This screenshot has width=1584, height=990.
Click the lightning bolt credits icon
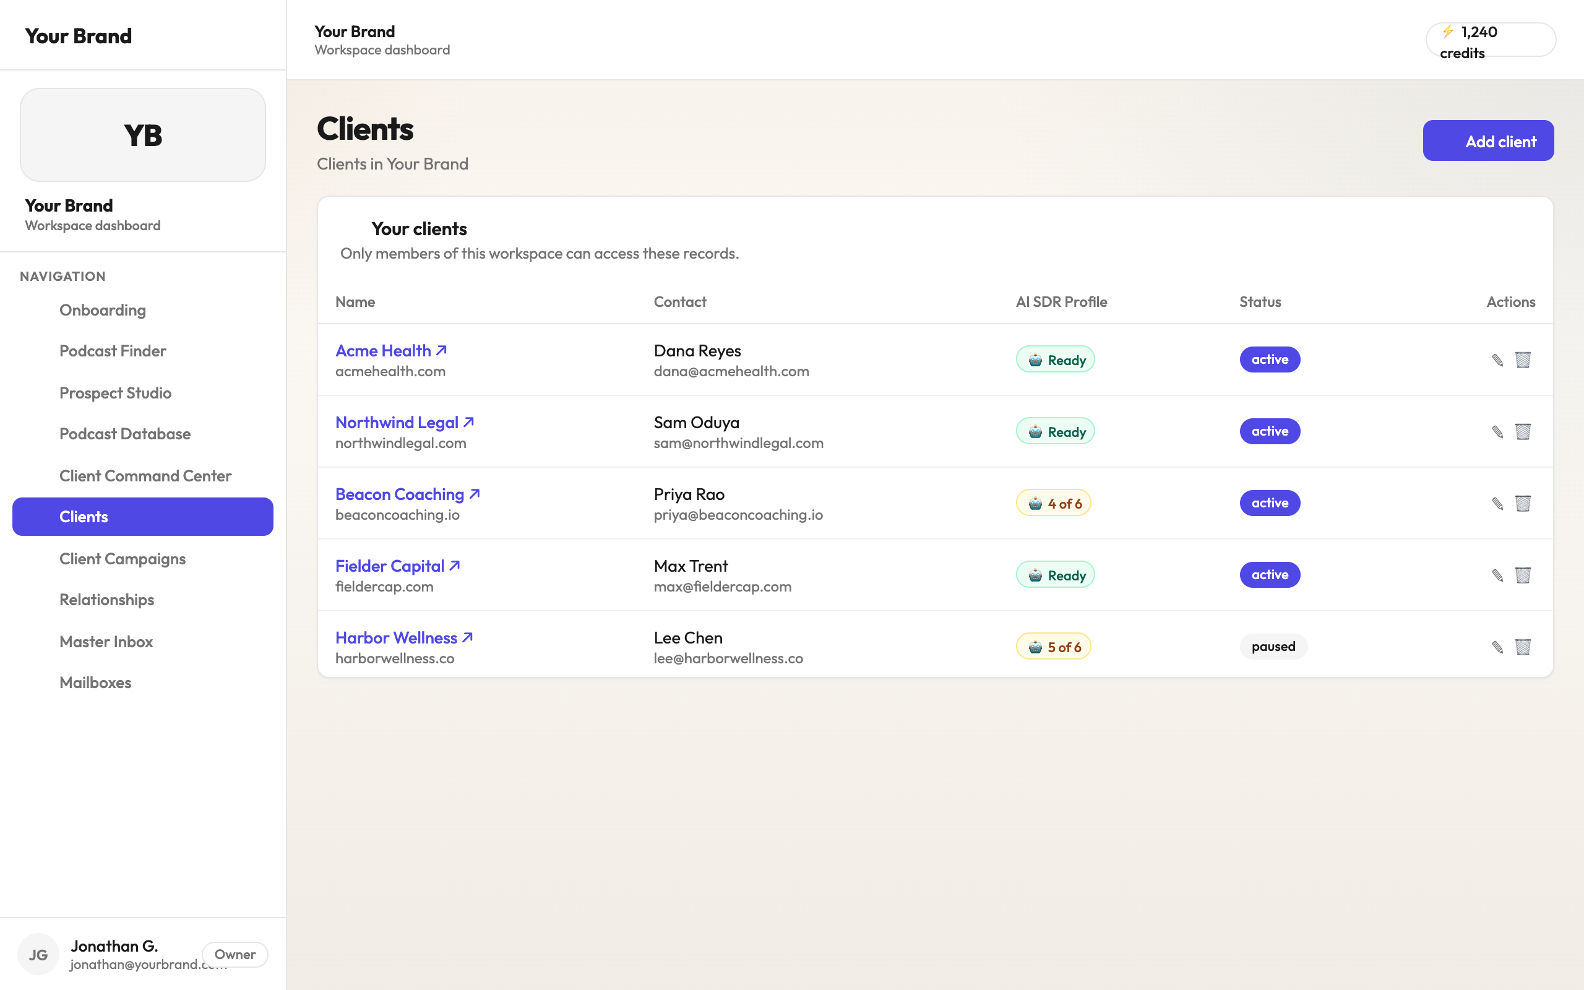pos(1448,32)
